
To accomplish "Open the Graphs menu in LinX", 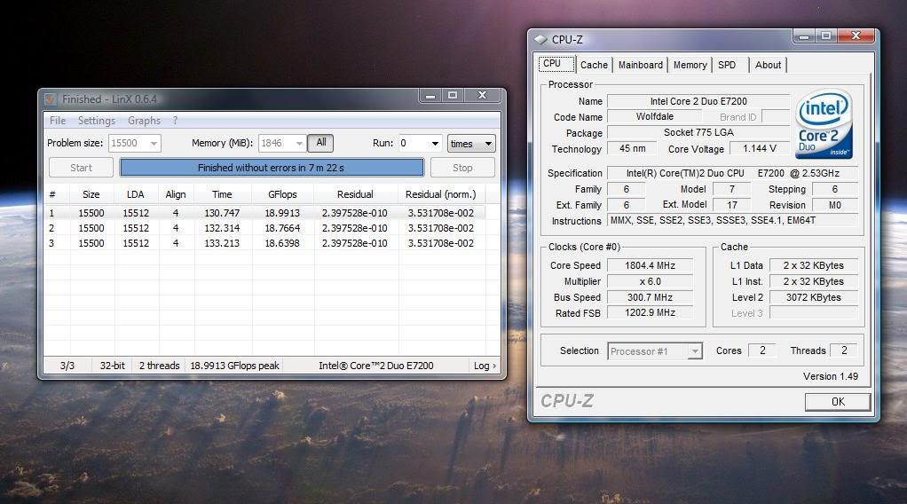I will click(x=144, y=121).
